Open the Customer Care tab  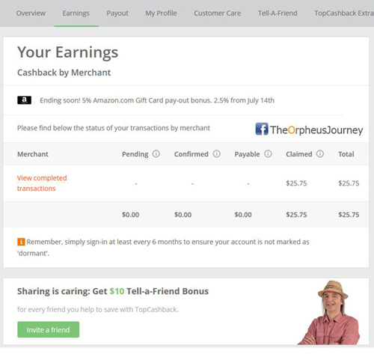[x=218, y=13]
